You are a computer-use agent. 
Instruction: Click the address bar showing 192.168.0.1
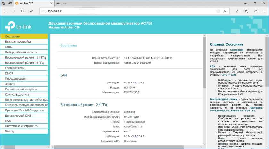pos(128,11)
